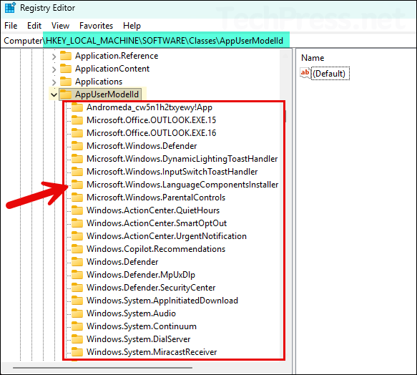The width and height of the screenshot is (417, 375).
Task: Click the AppInitiatedDownload folder icon
Action: (x=77, y=300)
